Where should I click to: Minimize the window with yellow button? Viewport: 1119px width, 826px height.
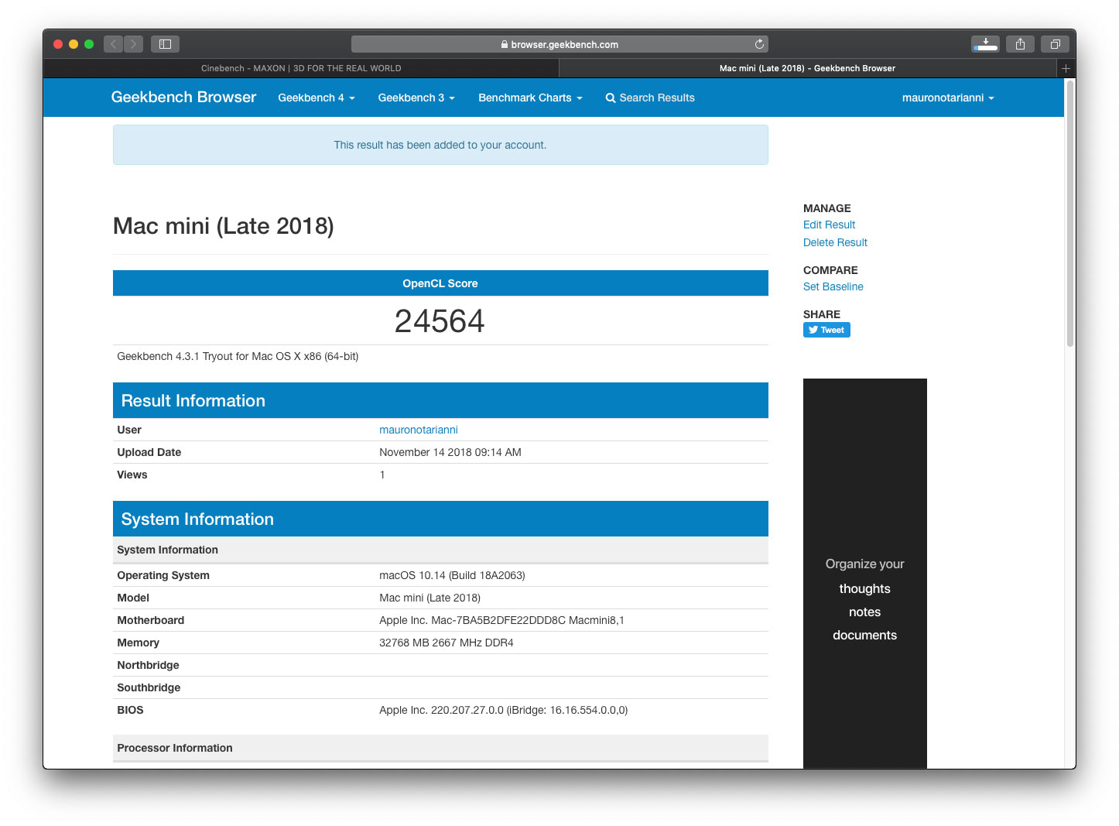74,44
